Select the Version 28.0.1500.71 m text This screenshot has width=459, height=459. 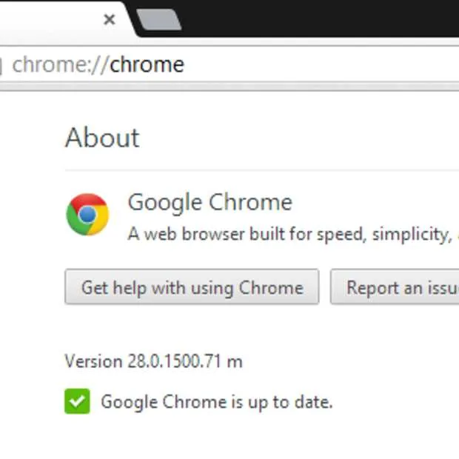click(x=154, y=361)
